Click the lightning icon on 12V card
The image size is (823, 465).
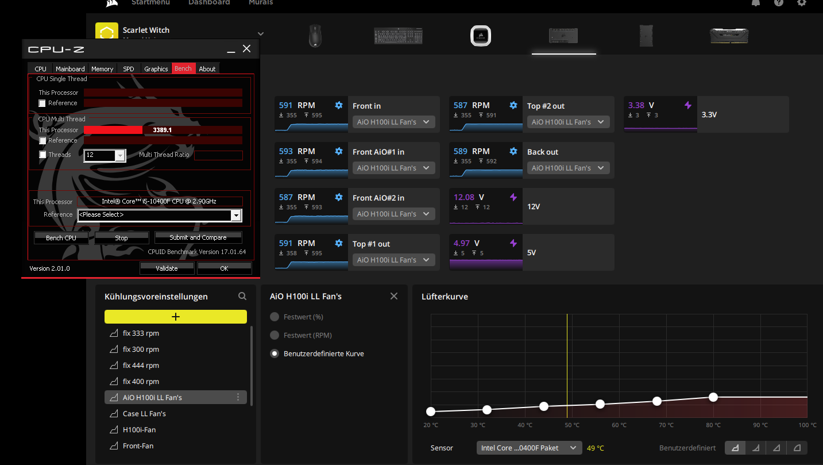coord(513,197)
